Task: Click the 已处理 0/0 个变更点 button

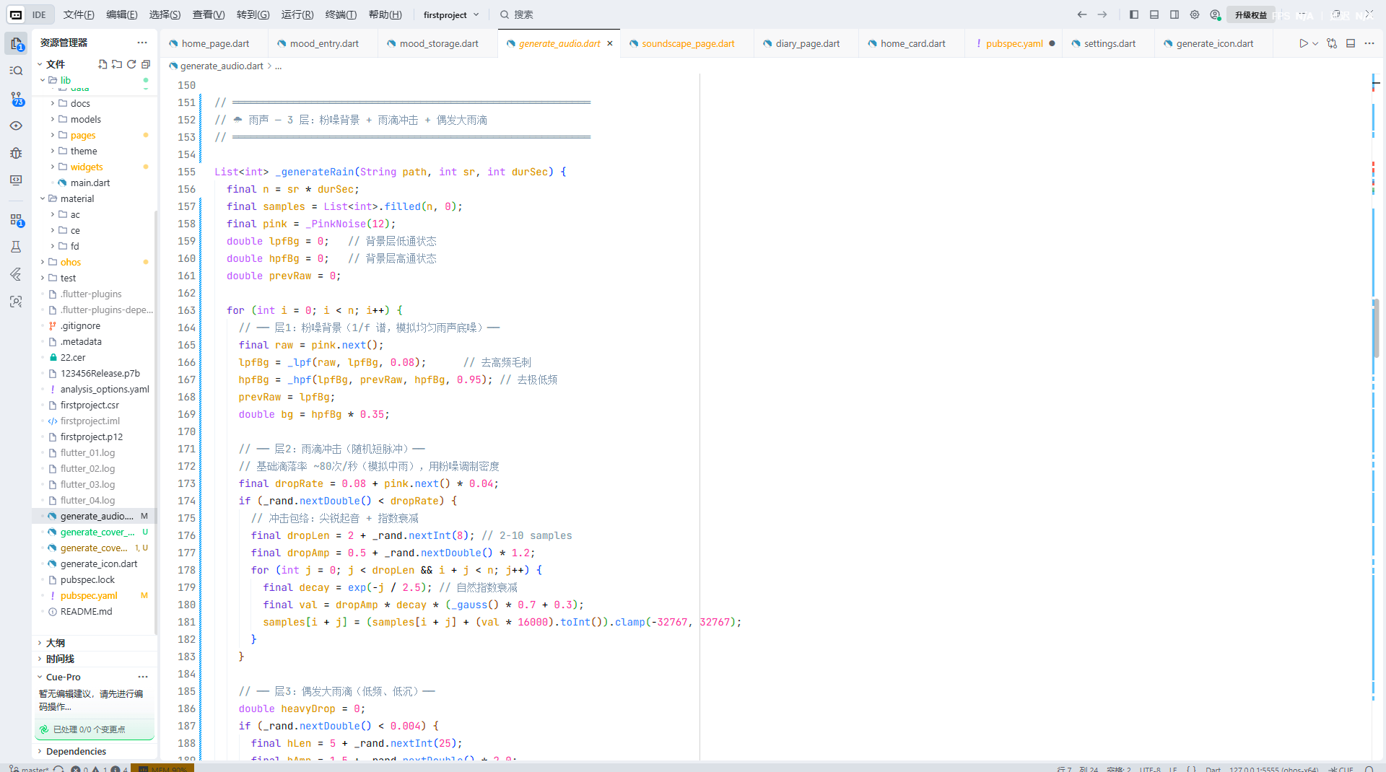Action: [95, 729]
